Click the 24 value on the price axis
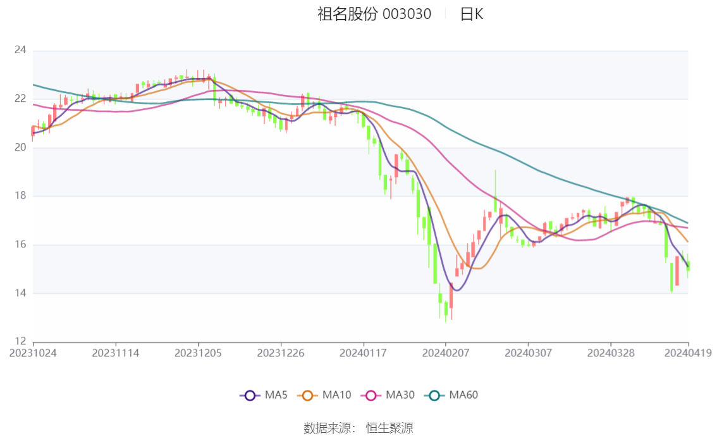 point(21,50)
